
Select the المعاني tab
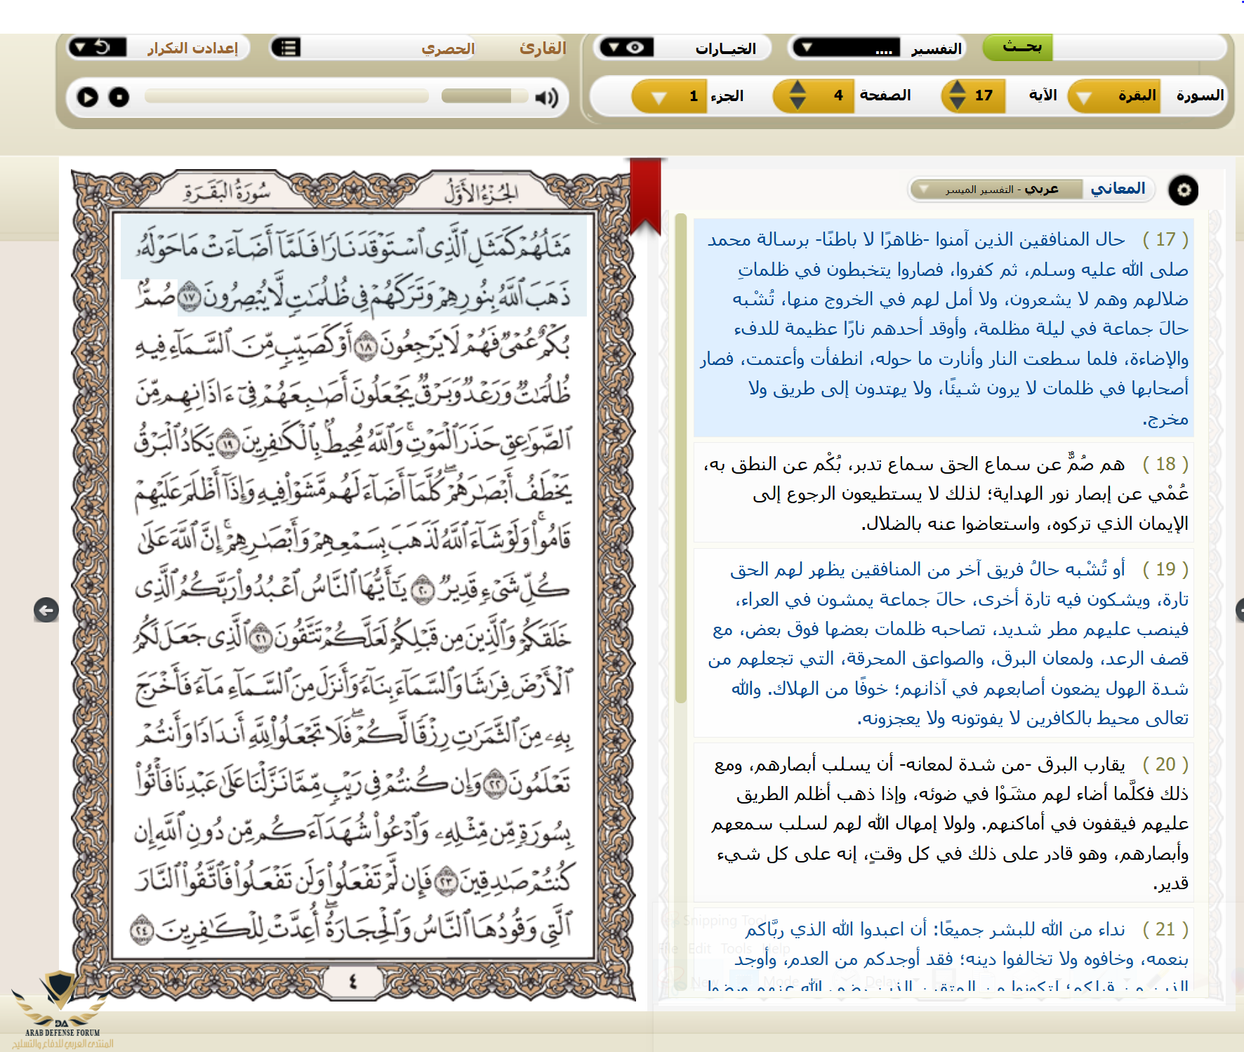click(1118, 189)
